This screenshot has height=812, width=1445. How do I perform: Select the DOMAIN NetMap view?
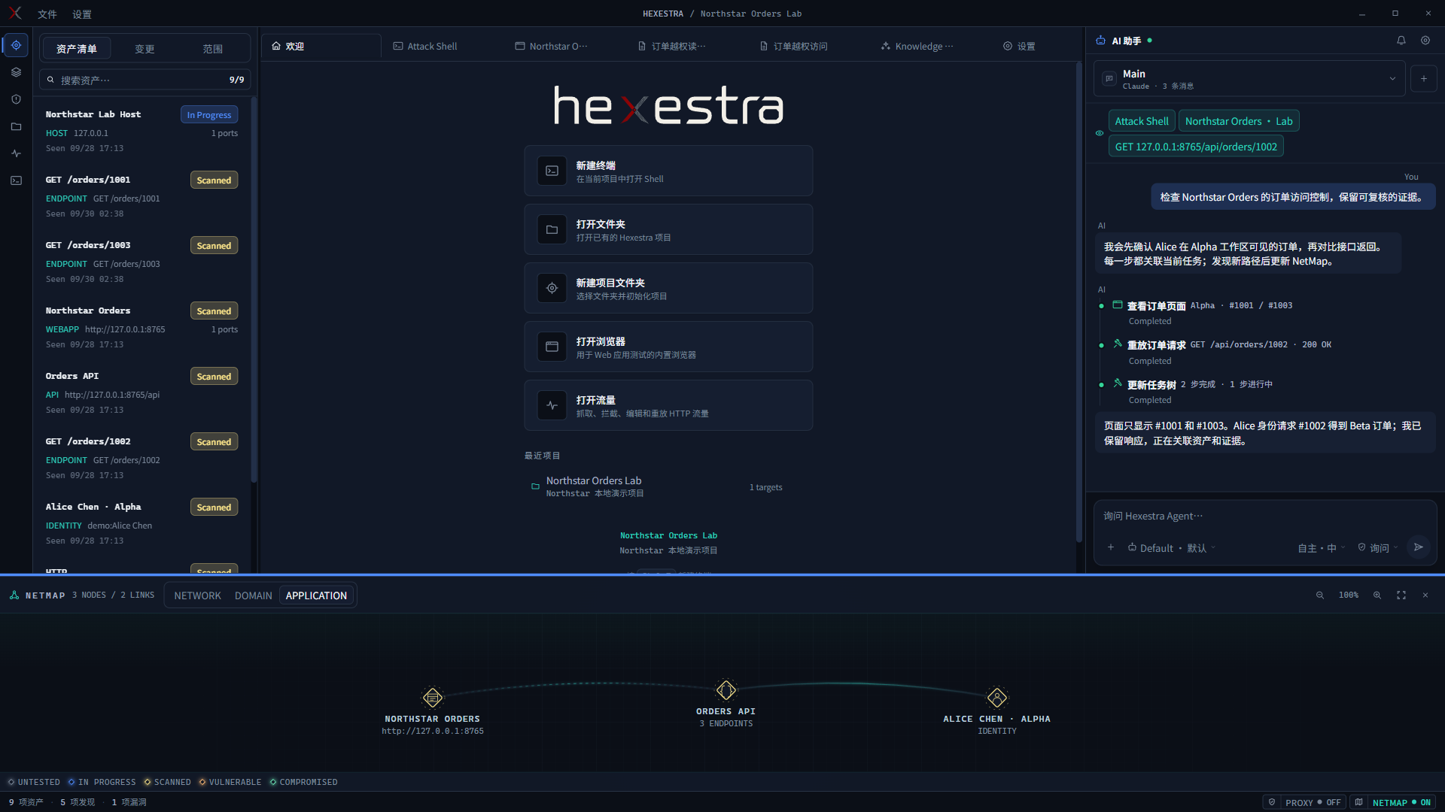pyautogui.click(x=253, y=595)
